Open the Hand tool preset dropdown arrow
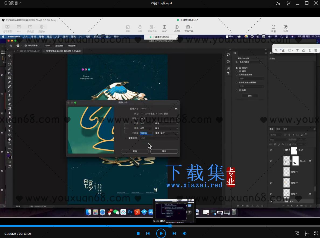Viewport: 320px width, 238px height. [21, 46]
